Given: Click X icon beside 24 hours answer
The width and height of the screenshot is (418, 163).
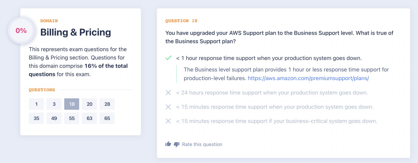Looking at the screenshot, I should (x=168, y=93).
